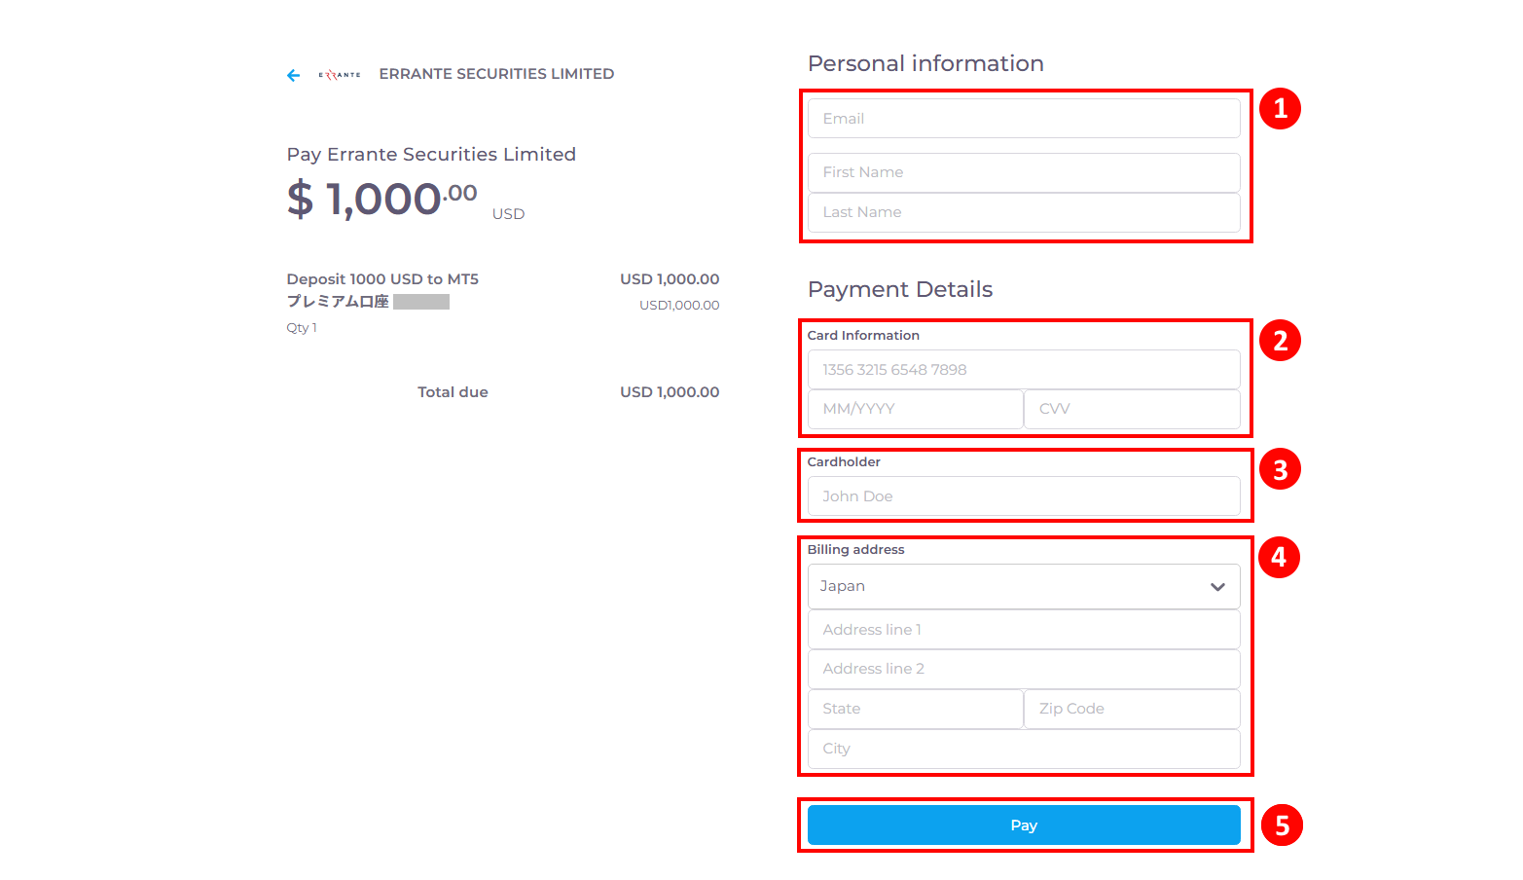Click the Address line 1 field
1523x880 pixels.
point(1024,630)
